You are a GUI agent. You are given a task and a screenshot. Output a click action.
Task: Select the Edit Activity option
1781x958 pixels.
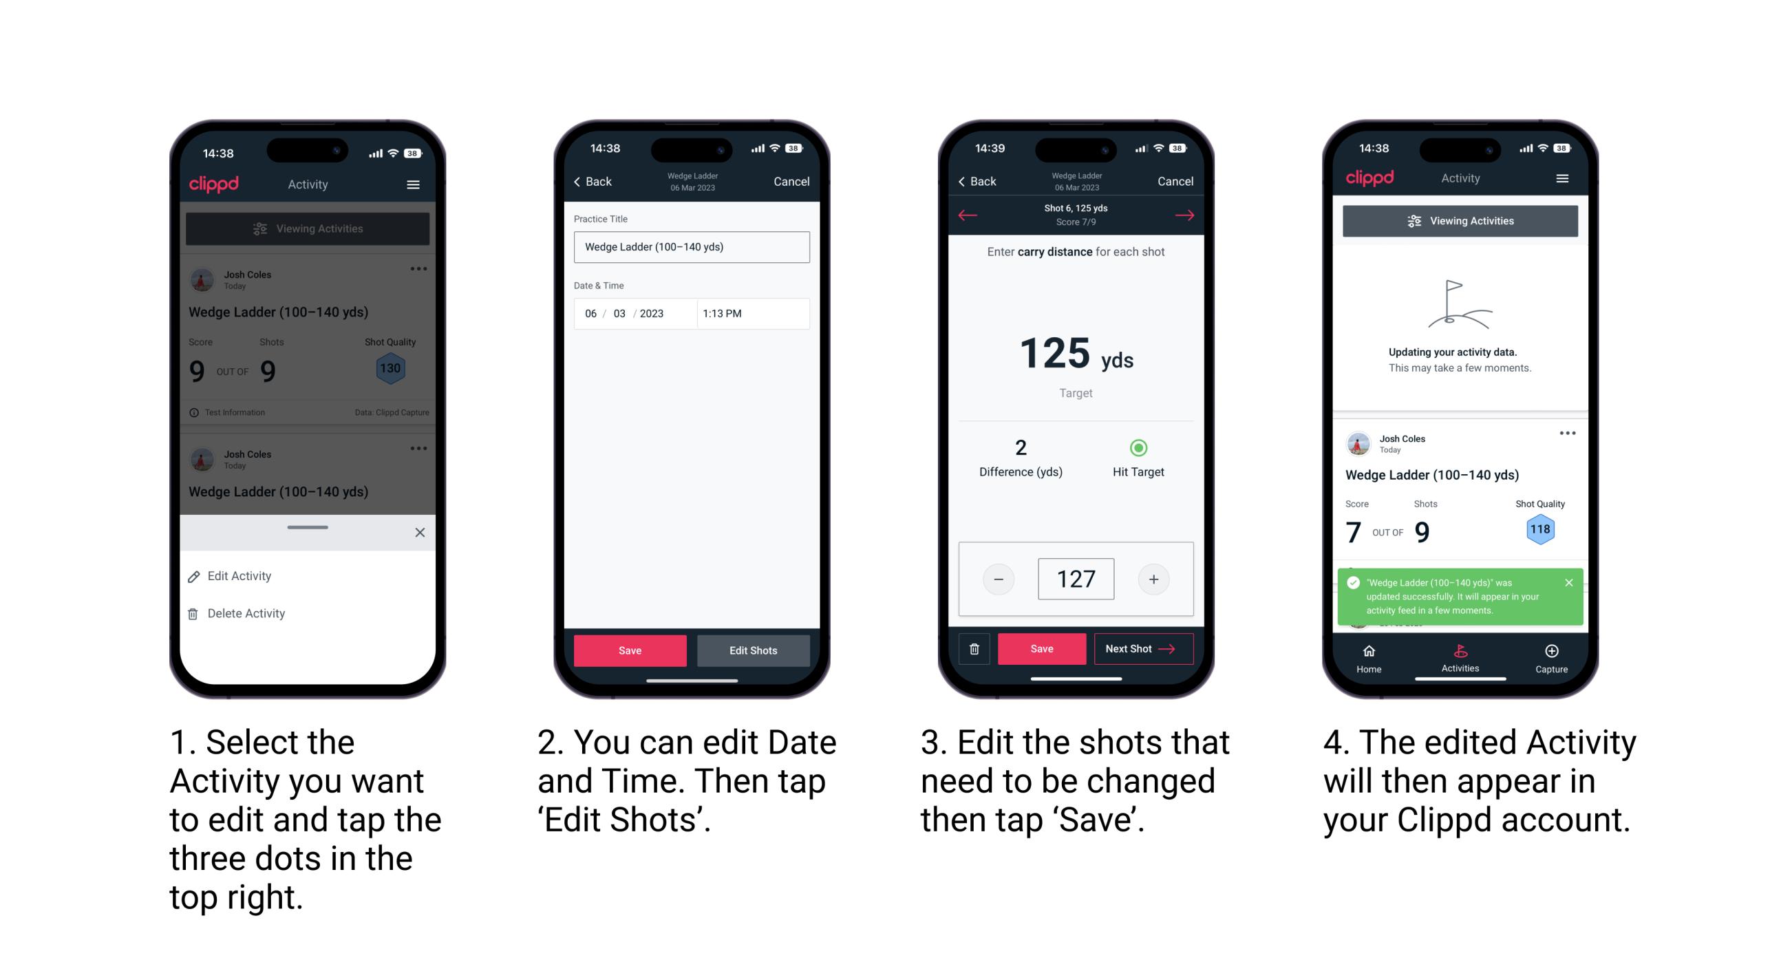tap(239, 577)
